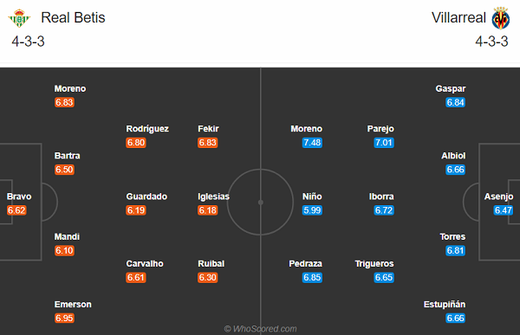Click the Villarreal club crest
The image size is (520, 335).
tap(500, 18)
